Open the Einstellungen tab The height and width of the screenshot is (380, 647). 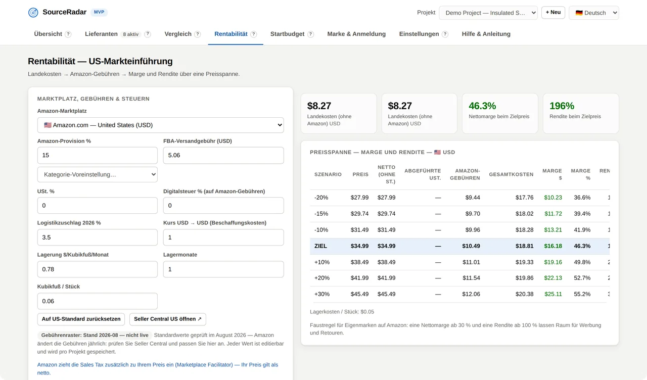tap(419, 34)
